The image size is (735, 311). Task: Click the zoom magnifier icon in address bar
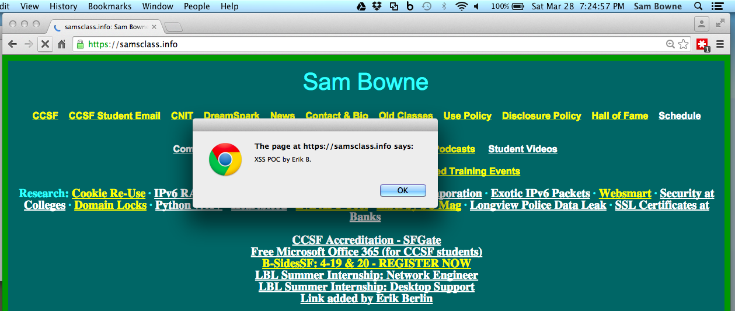click(670, 44)
